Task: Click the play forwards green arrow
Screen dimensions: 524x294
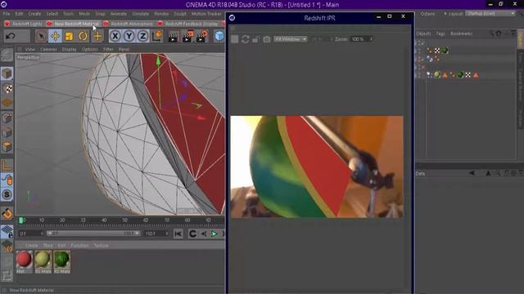Action: tap(215, 234)
